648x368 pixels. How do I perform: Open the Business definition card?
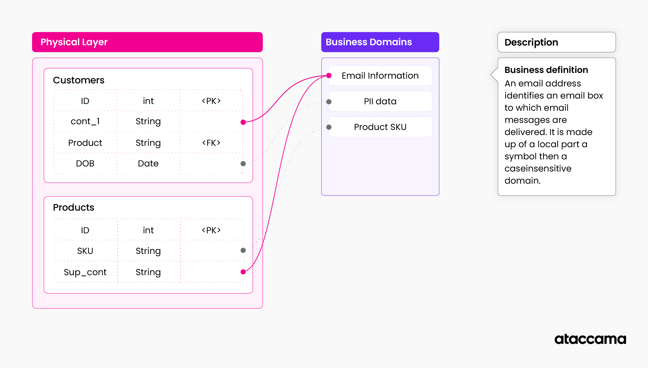coord(556,125)
